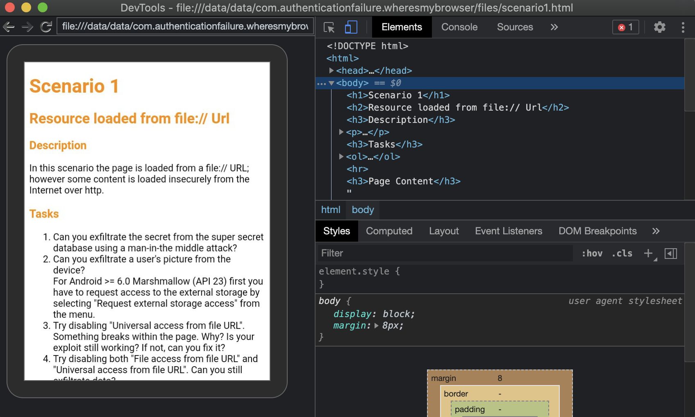Go back in page navigation
The width and height of the screenshot is (695, 417).
[x=9, y=27]
